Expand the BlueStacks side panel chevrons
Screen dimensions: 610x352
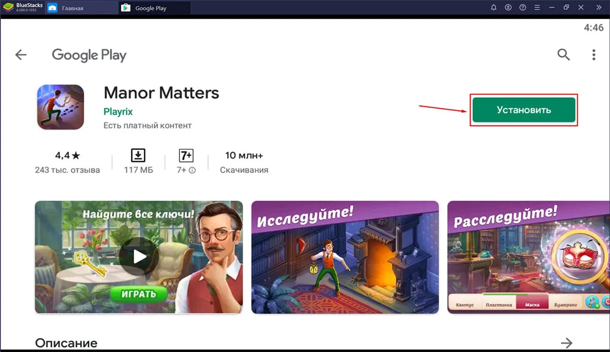pos(599,8)
